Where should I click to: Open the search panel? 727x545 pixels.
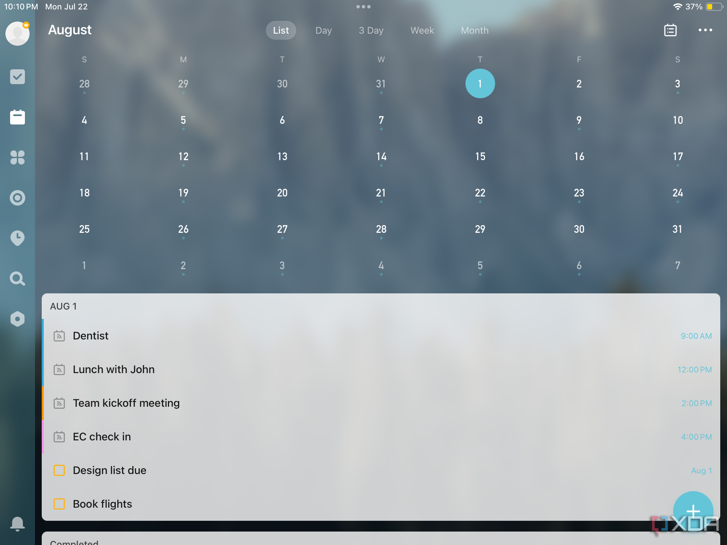[x=16, y=279]
